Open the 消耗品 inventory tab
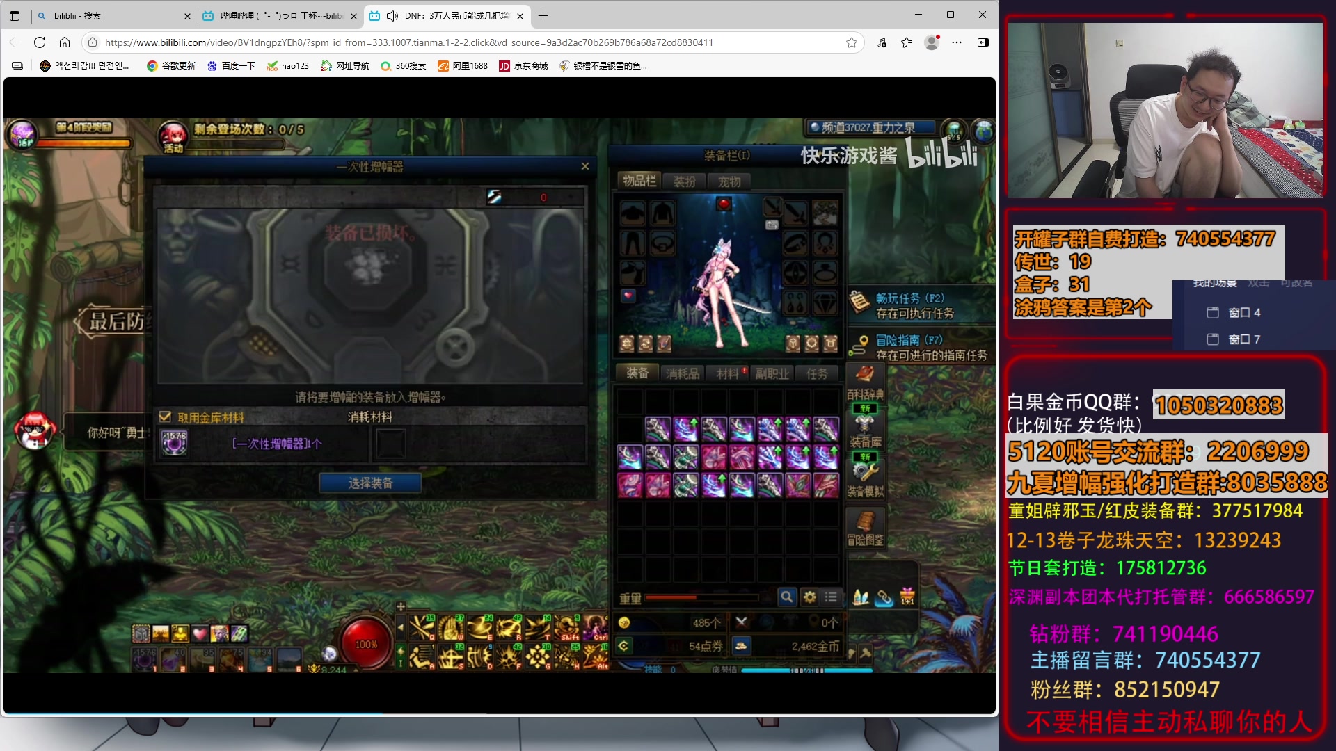 pyautogui.click(x=683, y=373)
